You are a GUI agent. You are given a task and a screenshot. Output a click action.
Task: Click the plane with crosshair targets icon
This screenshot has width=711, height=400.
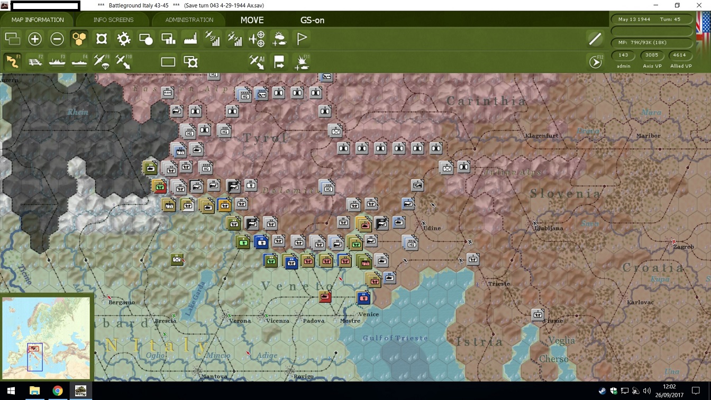257,39
